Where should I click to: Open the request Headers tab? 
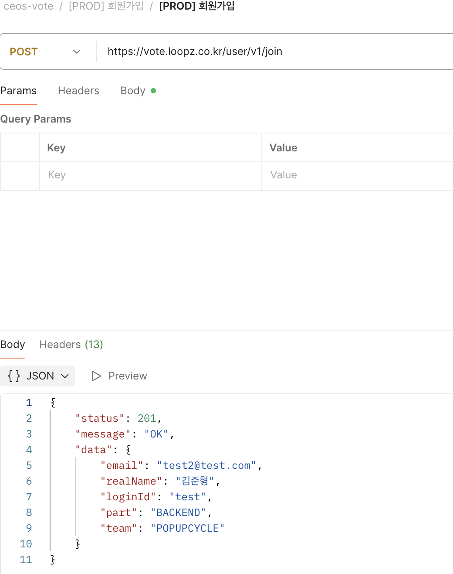click(x=78, y=91)
